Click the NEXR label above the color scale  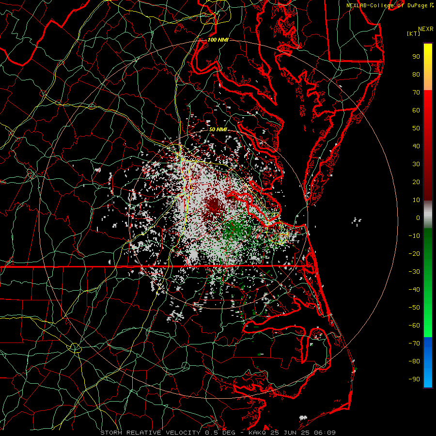(x=425, y=29)
